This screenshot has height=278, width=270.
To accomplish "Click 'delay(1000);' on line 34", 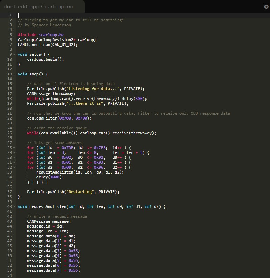I will tap(50, 177).
